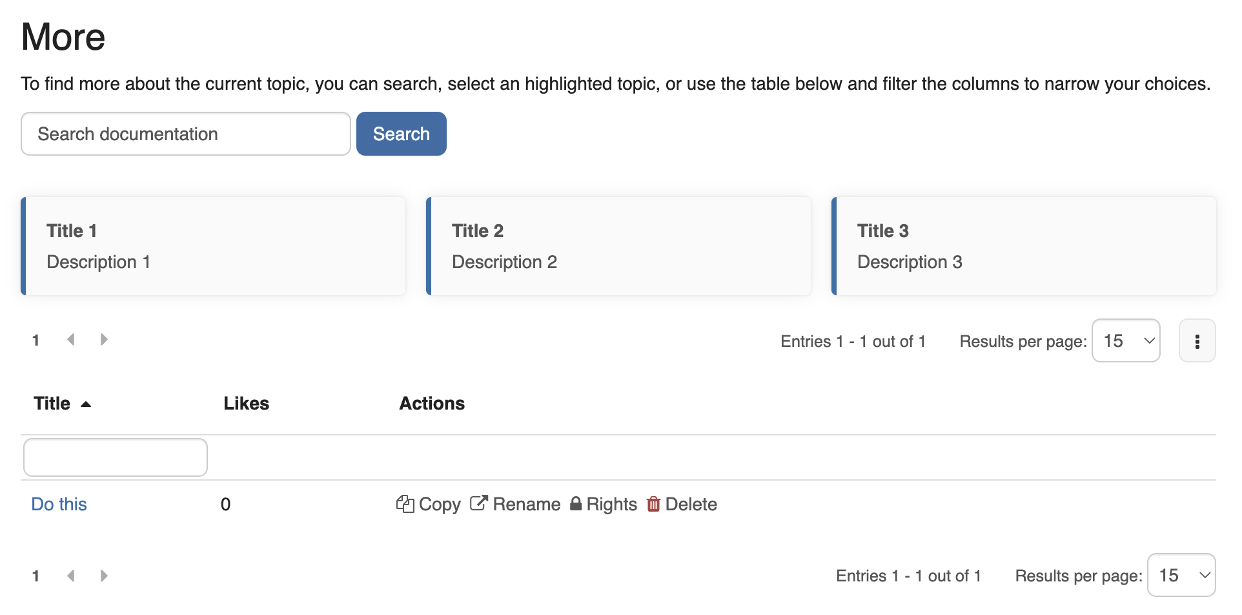Focus the Search documentation field

(x=186, y=134)
